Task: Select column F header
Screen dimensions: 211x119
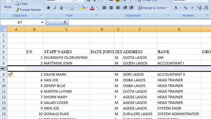Action: pyautogui.click(x=139, y=29)
